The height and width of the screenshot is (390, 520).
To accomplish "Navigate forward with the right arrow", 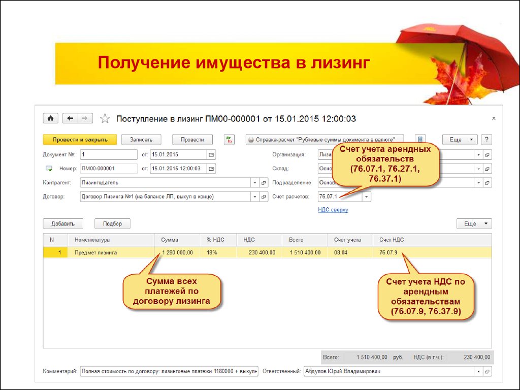I will (85, 118).
